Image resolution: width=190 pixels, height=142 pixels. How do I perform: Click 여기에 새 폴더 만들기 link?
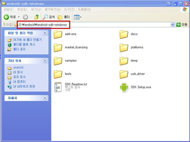tap(27, 40)
